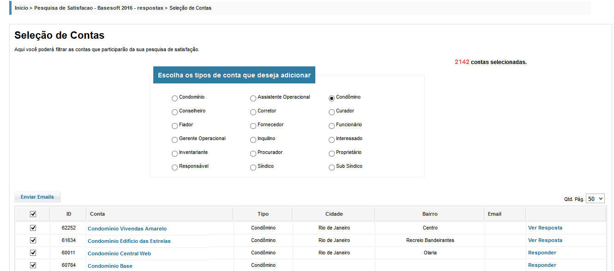Choose the Gerente Operacional option
This screenshot has height=271, width=614.
click(175, 140)
